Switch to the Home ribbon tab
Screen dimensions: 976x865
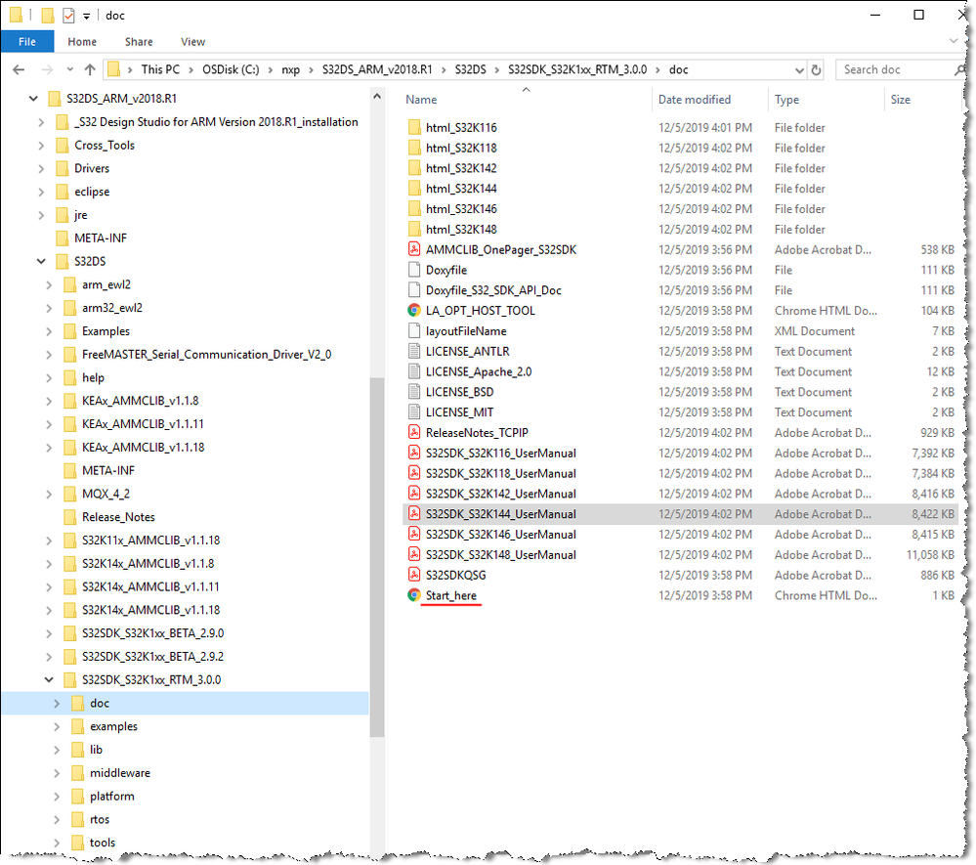tap(82, 42)
